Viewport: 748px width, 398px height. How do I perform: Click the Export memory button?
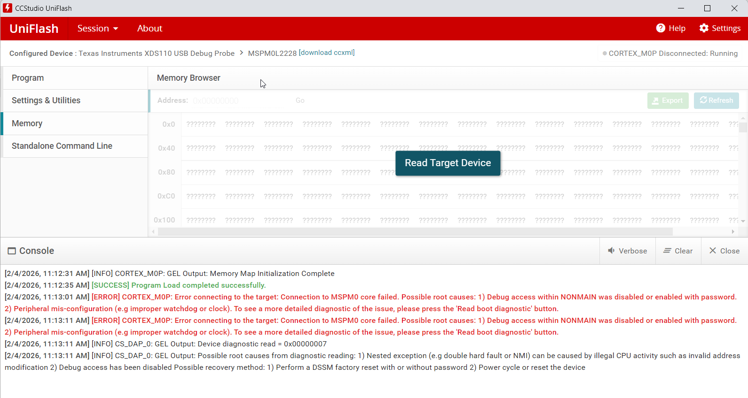point(668,100)
